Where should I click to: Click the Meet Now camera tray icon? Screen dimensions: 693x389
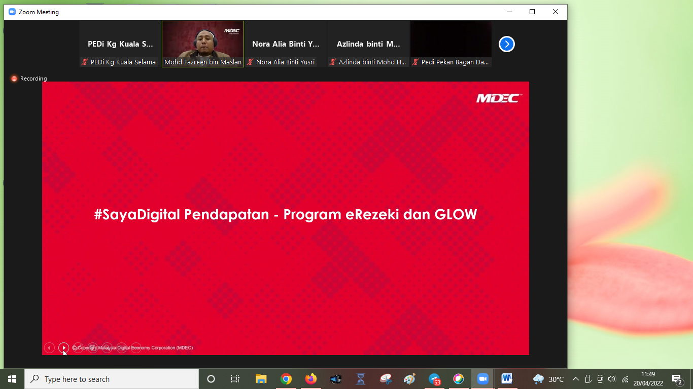pos(600,379)
